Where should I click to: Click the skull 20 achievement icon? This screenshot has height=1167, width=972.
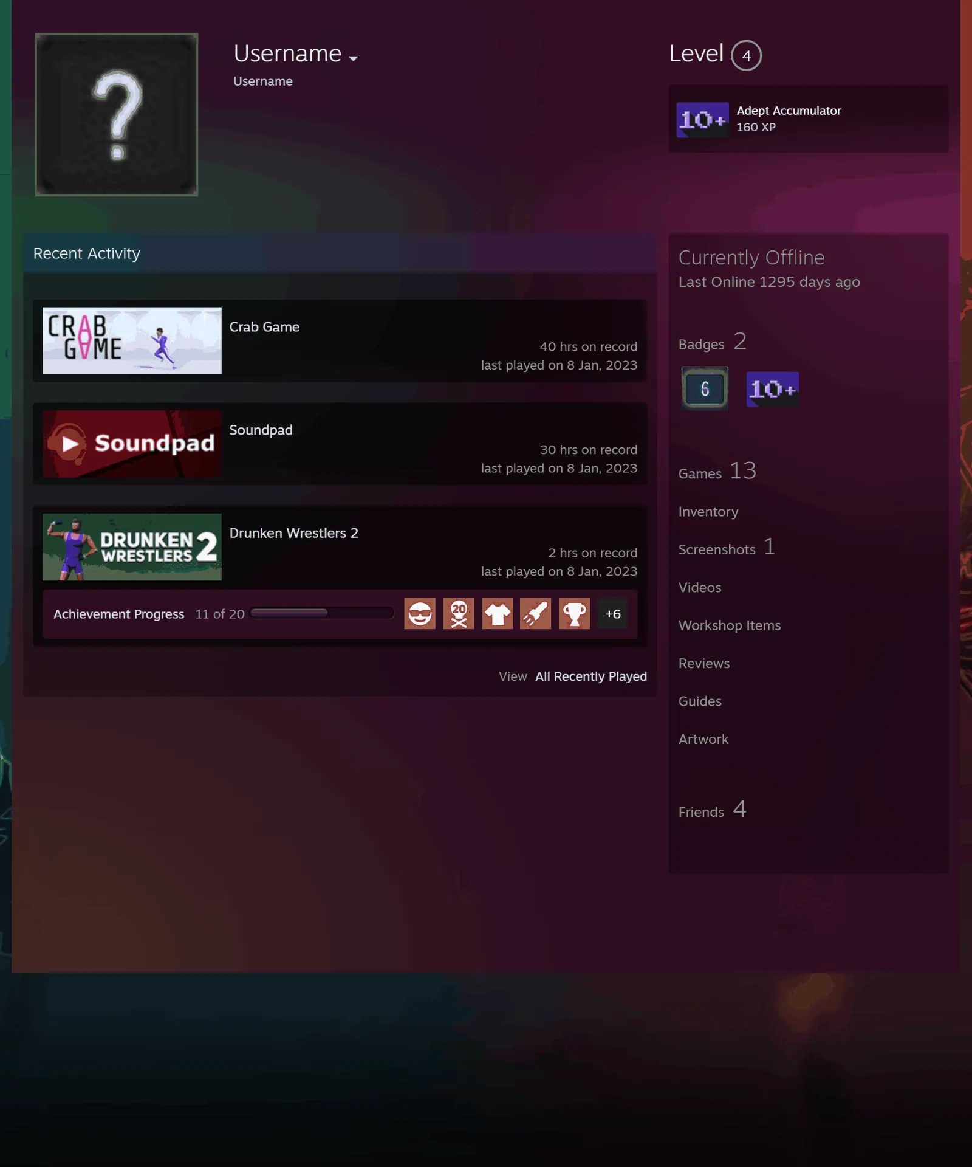coord(459,613)
